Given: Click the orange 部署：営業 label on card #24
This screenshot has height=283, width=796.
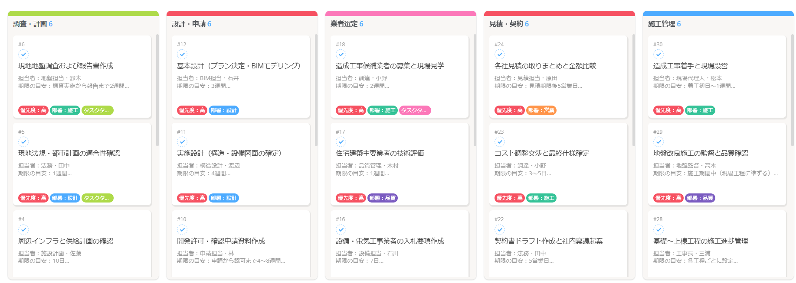Looking at the screenshot, I should [541, 110].
